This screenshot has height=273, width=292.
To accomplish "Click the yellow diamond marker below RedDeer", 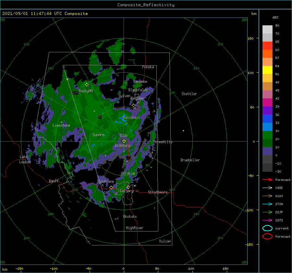I will point(133,105).
